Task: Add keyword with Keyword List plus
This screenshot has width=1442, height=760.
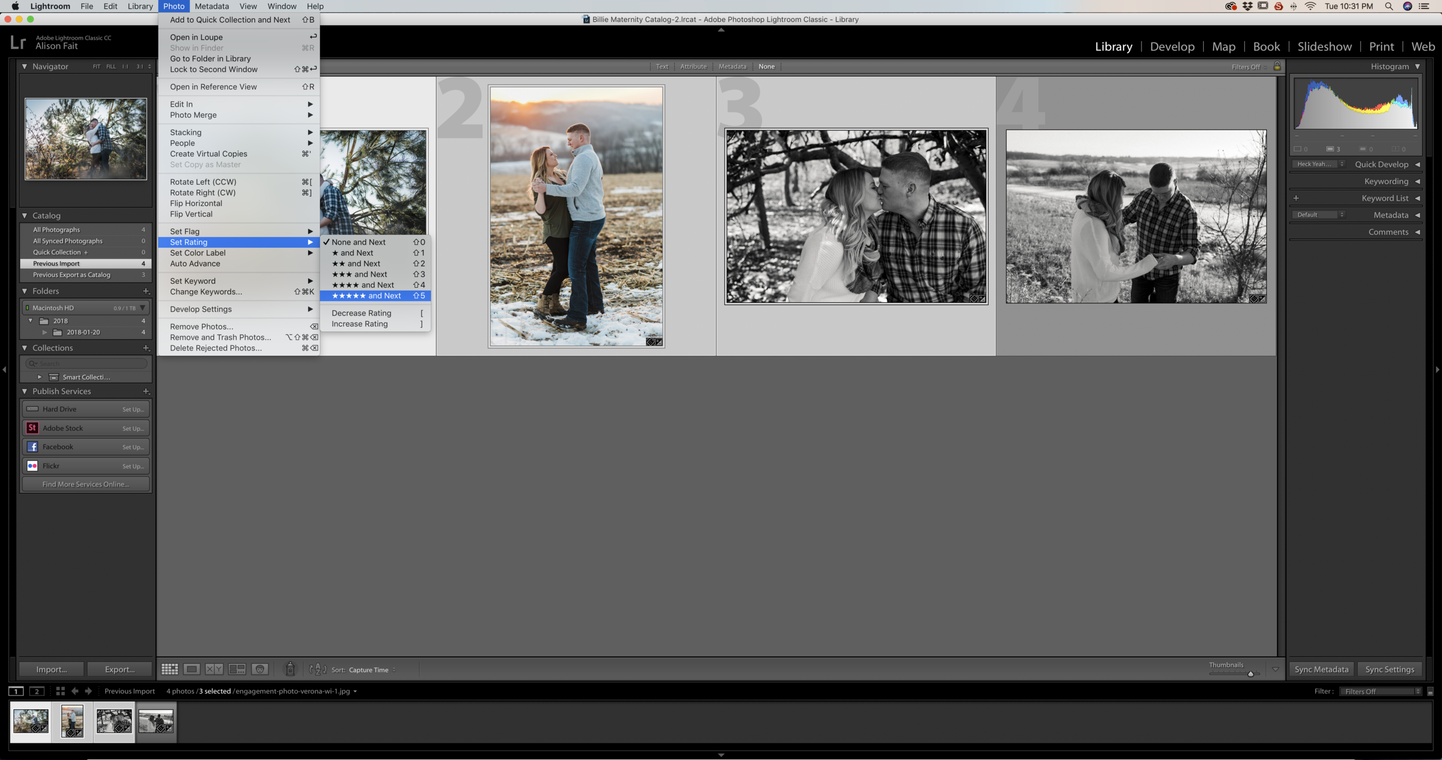Action: pyautogui.click(x=1296, y=198)
